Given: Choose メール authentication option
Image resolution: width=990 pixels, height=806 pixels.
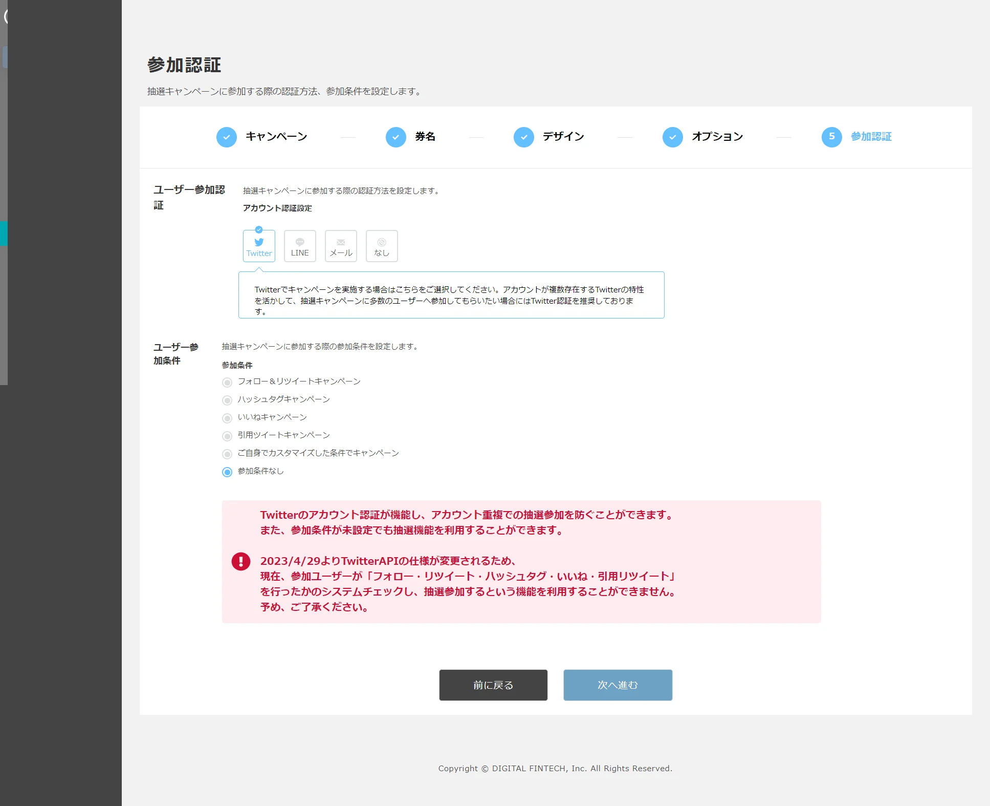Looking at the screenshot, I should click(x=341, y=246).
